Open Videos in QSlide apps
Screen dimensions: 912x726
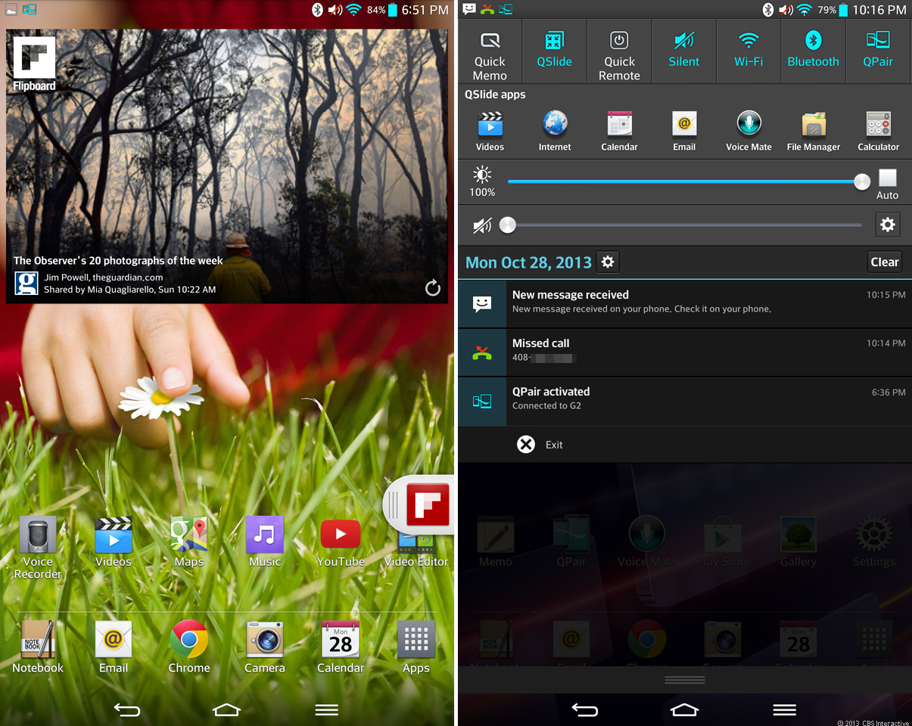click(490, 131)
